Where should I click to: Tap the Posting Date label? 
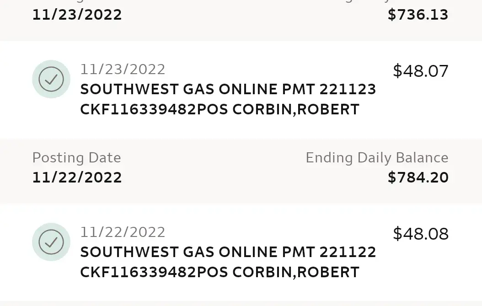[x=76, y=158]
